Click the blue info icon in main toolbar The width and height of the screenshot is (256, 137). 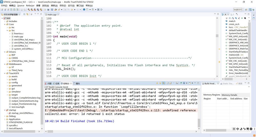(x=84, y=10)
